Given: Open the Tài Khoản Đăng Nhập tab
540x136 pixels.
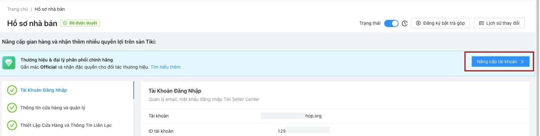Looking at the screenshot, I should (x=44, y=90).
